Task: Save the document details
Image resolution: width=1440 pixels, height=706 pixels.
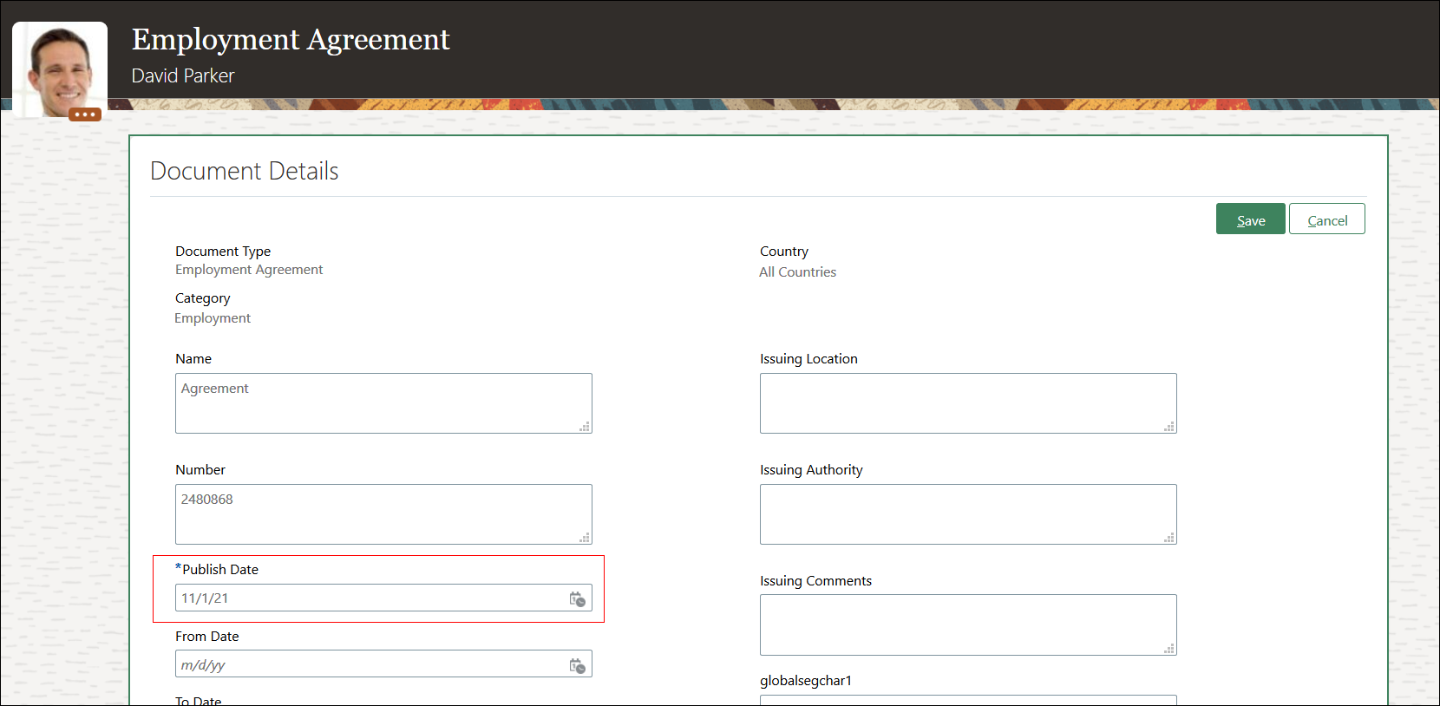Action: point(1250,220)
